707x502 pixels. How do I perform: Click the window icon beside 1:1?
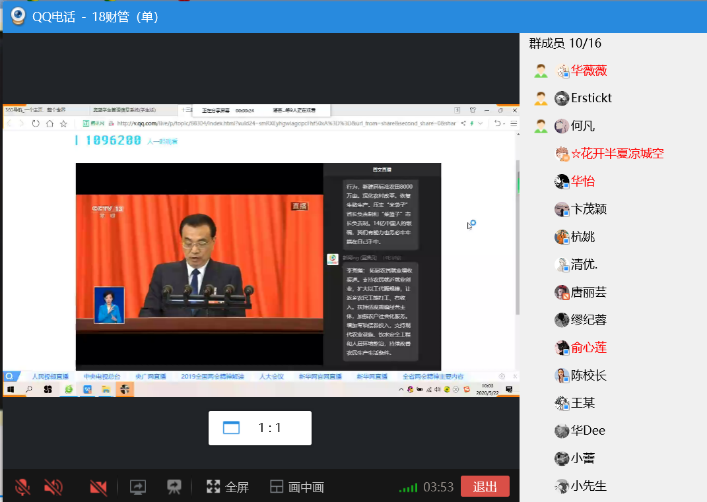pyautogui.click(x=231, y=427)
